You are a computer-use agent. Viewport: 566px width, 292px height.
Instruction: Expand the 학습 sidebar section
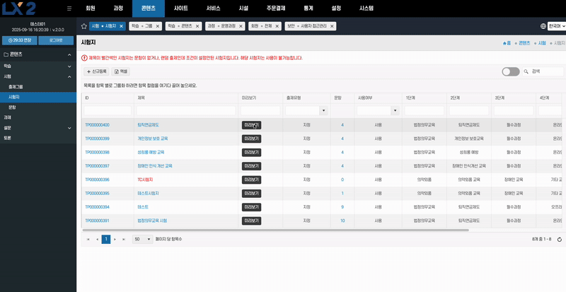tap(69, 65)
